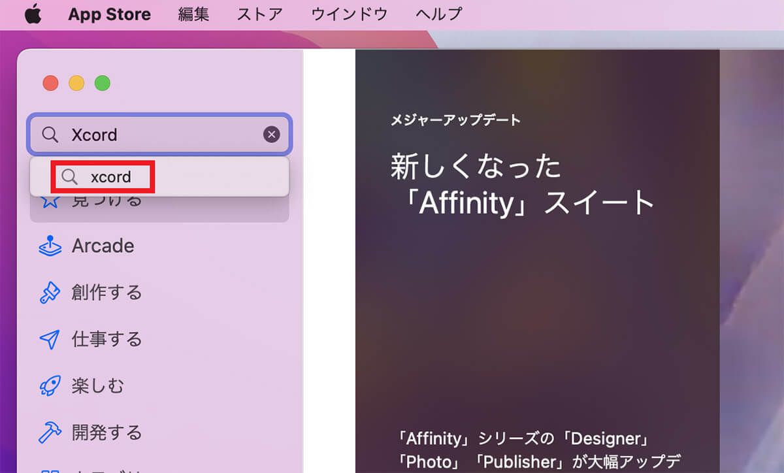Open the Arcade sidebar section
The width and height of the screenshot is (784, 473).
pos(159,246)
